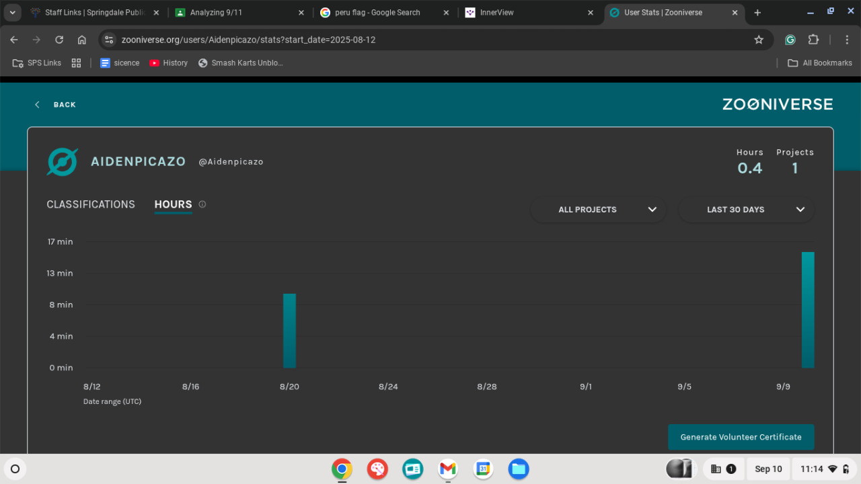This screenshot has width=861, height=484.
Task: Click the browser forward arrow
Action: point(36,40)
